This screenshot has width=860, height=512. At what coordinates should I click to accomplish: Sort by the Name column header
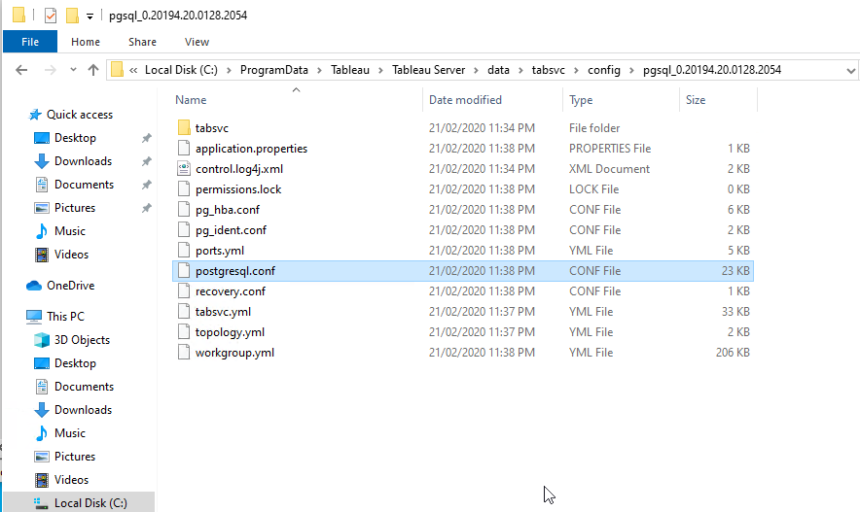191,100
